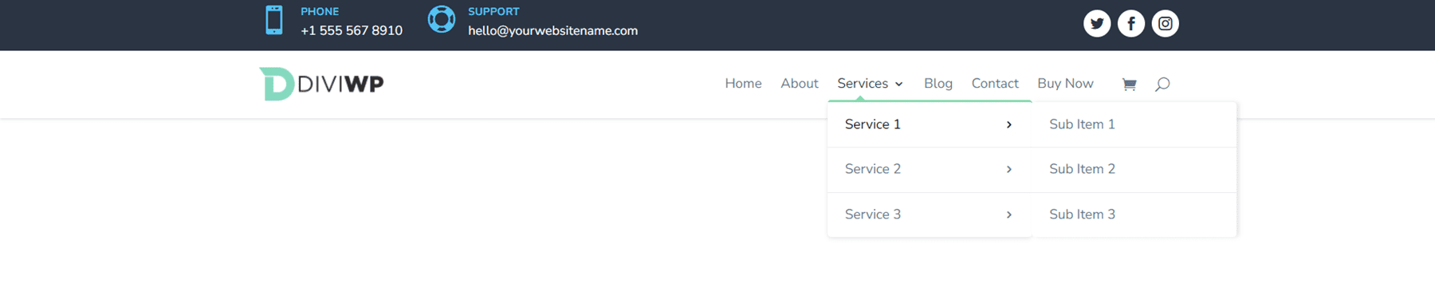Image resolution: width=1435 pixels, height=299 pixels.
Task: Click the support email address
Action: 552,30
